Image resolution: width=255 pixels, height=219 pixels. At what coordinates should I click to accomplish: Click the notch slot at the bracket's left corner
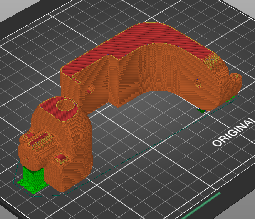tap(76, 79)
